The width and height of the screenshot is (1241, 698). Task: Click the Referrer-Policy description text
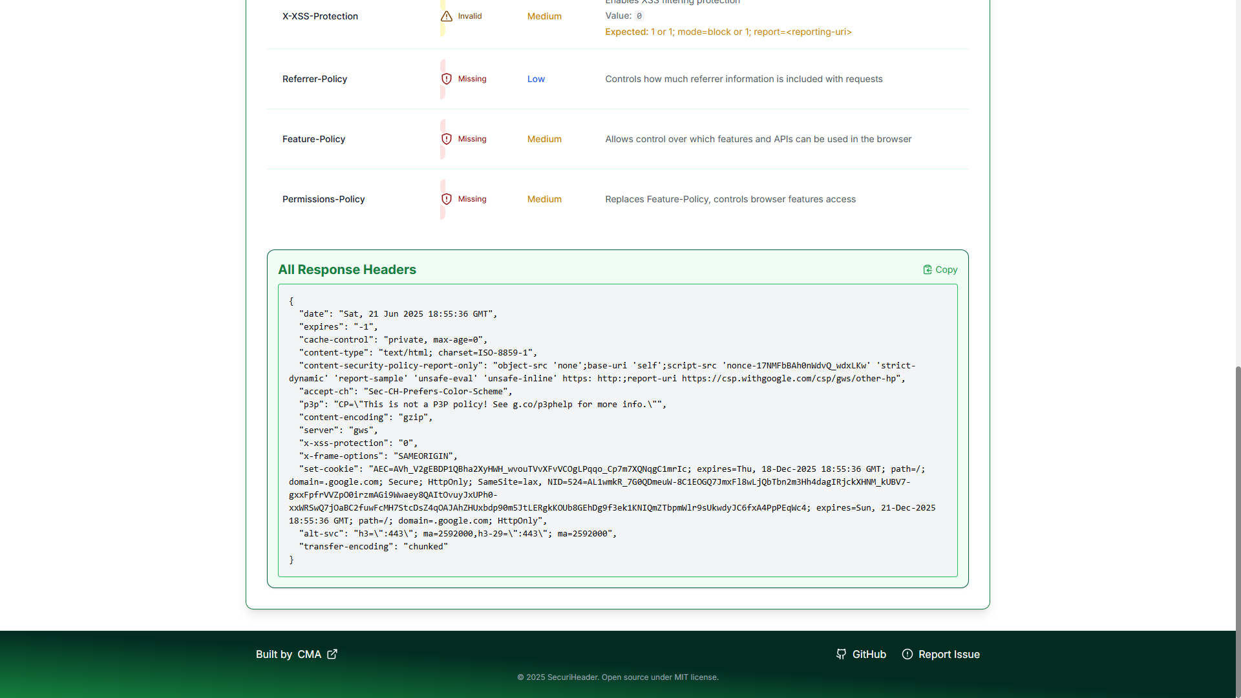click(744, 79)
